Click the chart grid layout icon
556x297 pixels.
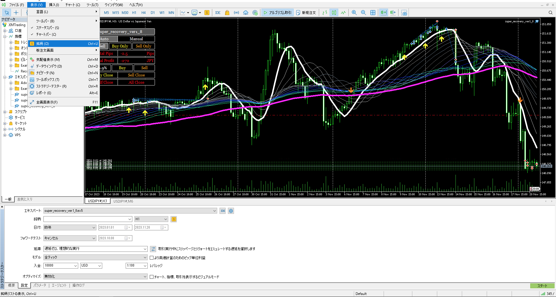point(373,12)
